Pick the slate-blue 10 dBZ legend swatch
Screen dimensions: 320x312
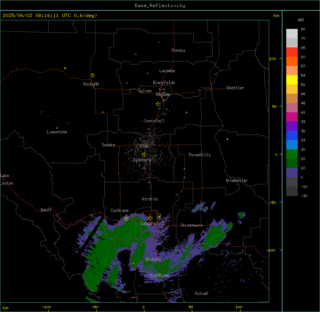tap(292, 173)
